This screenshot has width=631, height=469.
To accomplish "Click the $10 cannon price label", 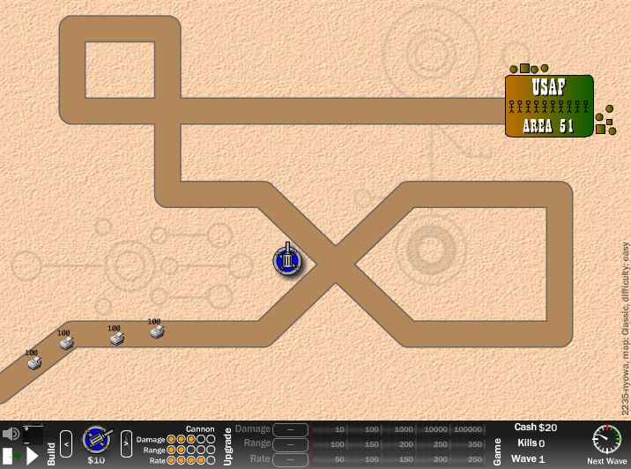I will 96,460.
